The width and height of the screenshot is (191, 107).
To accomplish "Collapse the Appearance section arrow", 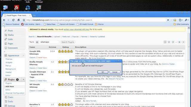I will pyautogui.click(x=24, y=56).
